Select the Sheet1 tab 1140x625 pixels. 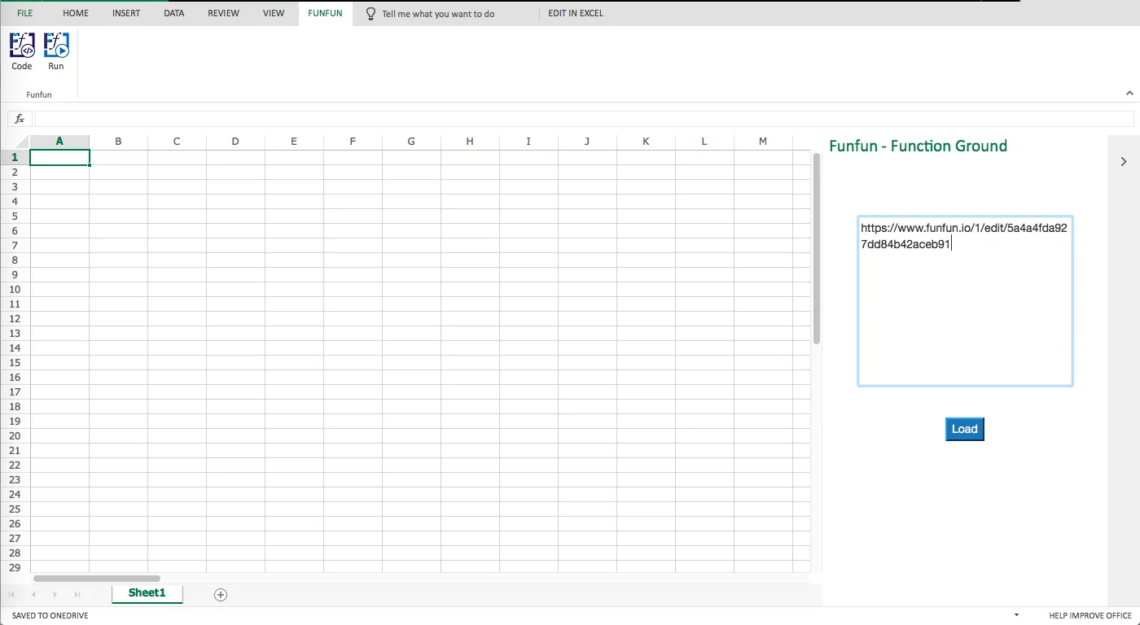[147, 593]
